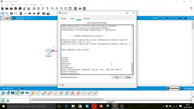Open a file using the folder icon
Image resolution: width=194 pixels, height=109 pixels.
(x=7, y=8)
